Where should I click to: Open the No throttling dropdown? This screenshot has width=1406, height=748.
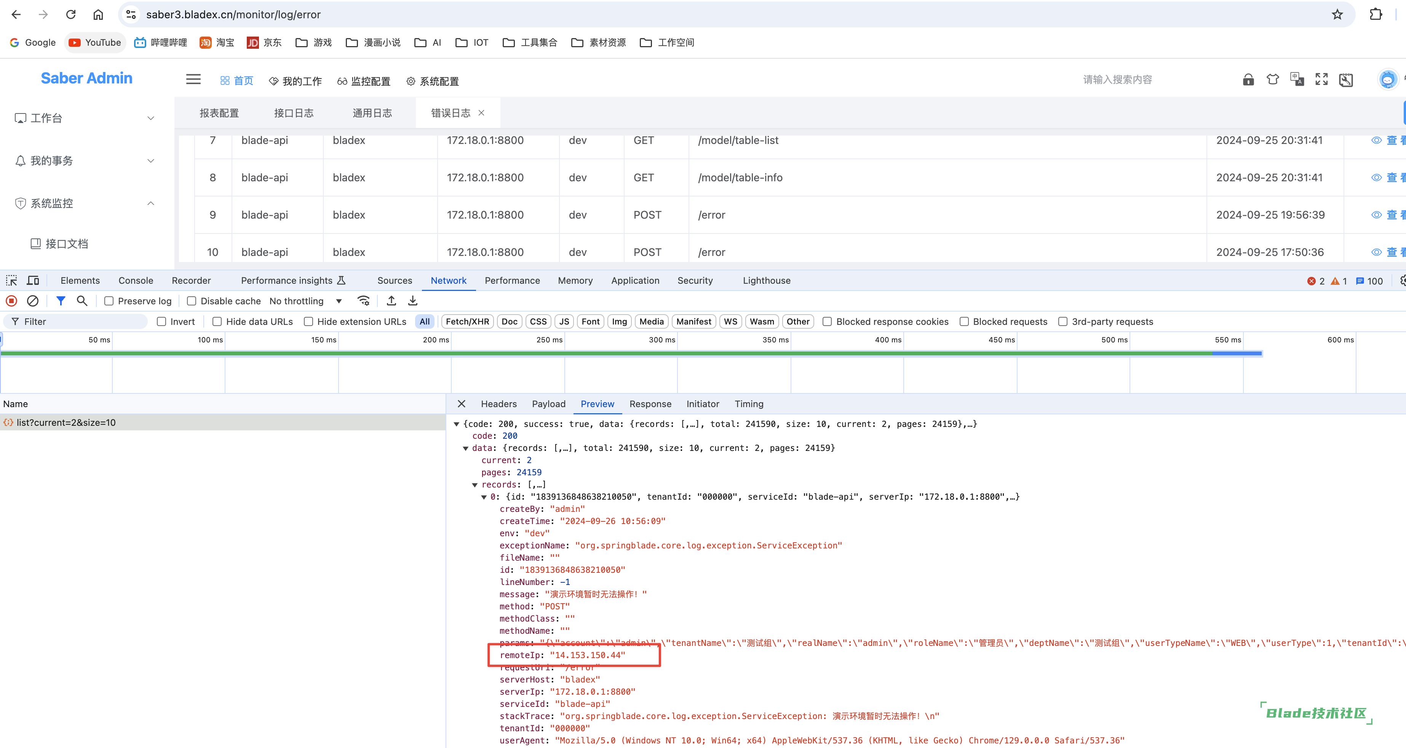coord(306,301)
